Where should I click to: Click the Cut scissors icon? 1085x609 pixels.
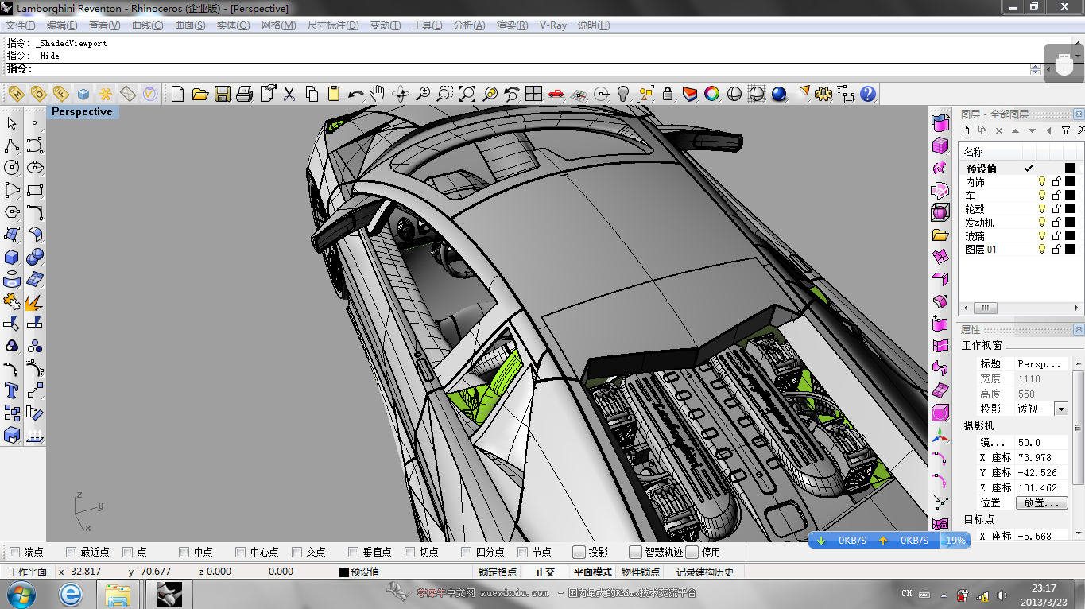pyautogui.click(x=289, y=94)
